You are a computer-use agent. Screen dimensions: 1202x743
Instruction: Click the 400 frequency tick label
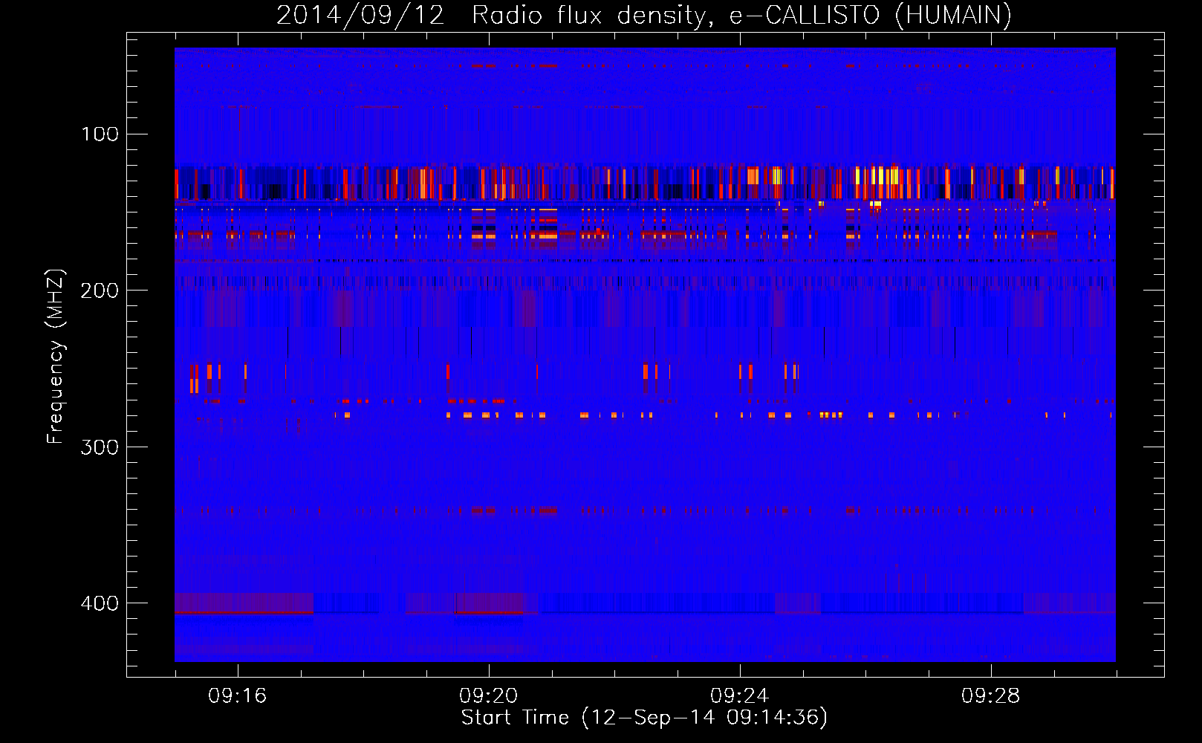100,603
